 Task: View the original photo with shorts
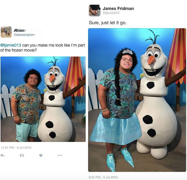pos(43,99)
